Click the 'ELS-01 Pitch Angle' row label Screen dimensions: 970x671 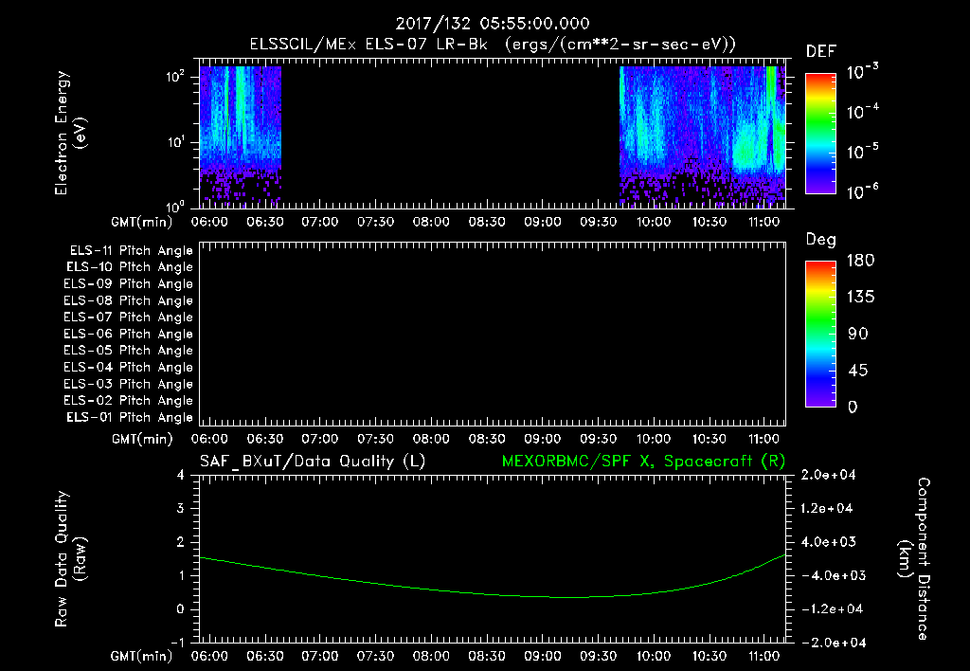click(x=130, y=417)
